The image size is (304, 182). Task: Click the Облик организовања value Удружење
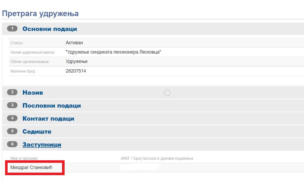(x=77, y=61)
